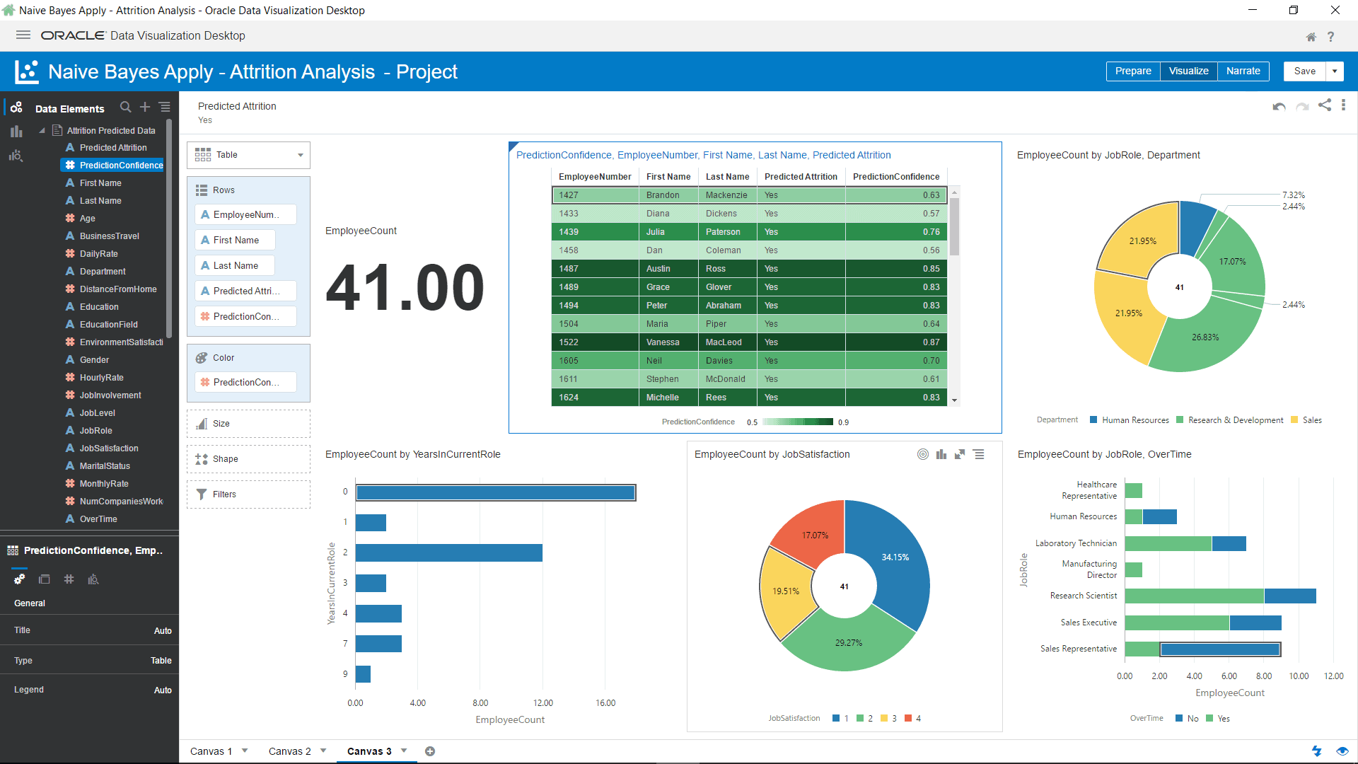Switch to the Narrate tab
The width and height of the screenshot is (1358, 764).
click(1243, 71)
